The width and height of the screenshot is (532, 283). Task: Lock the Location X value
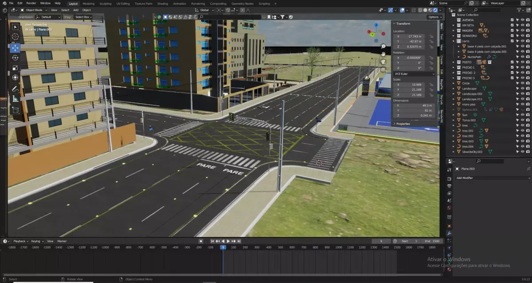click(431, 36)
